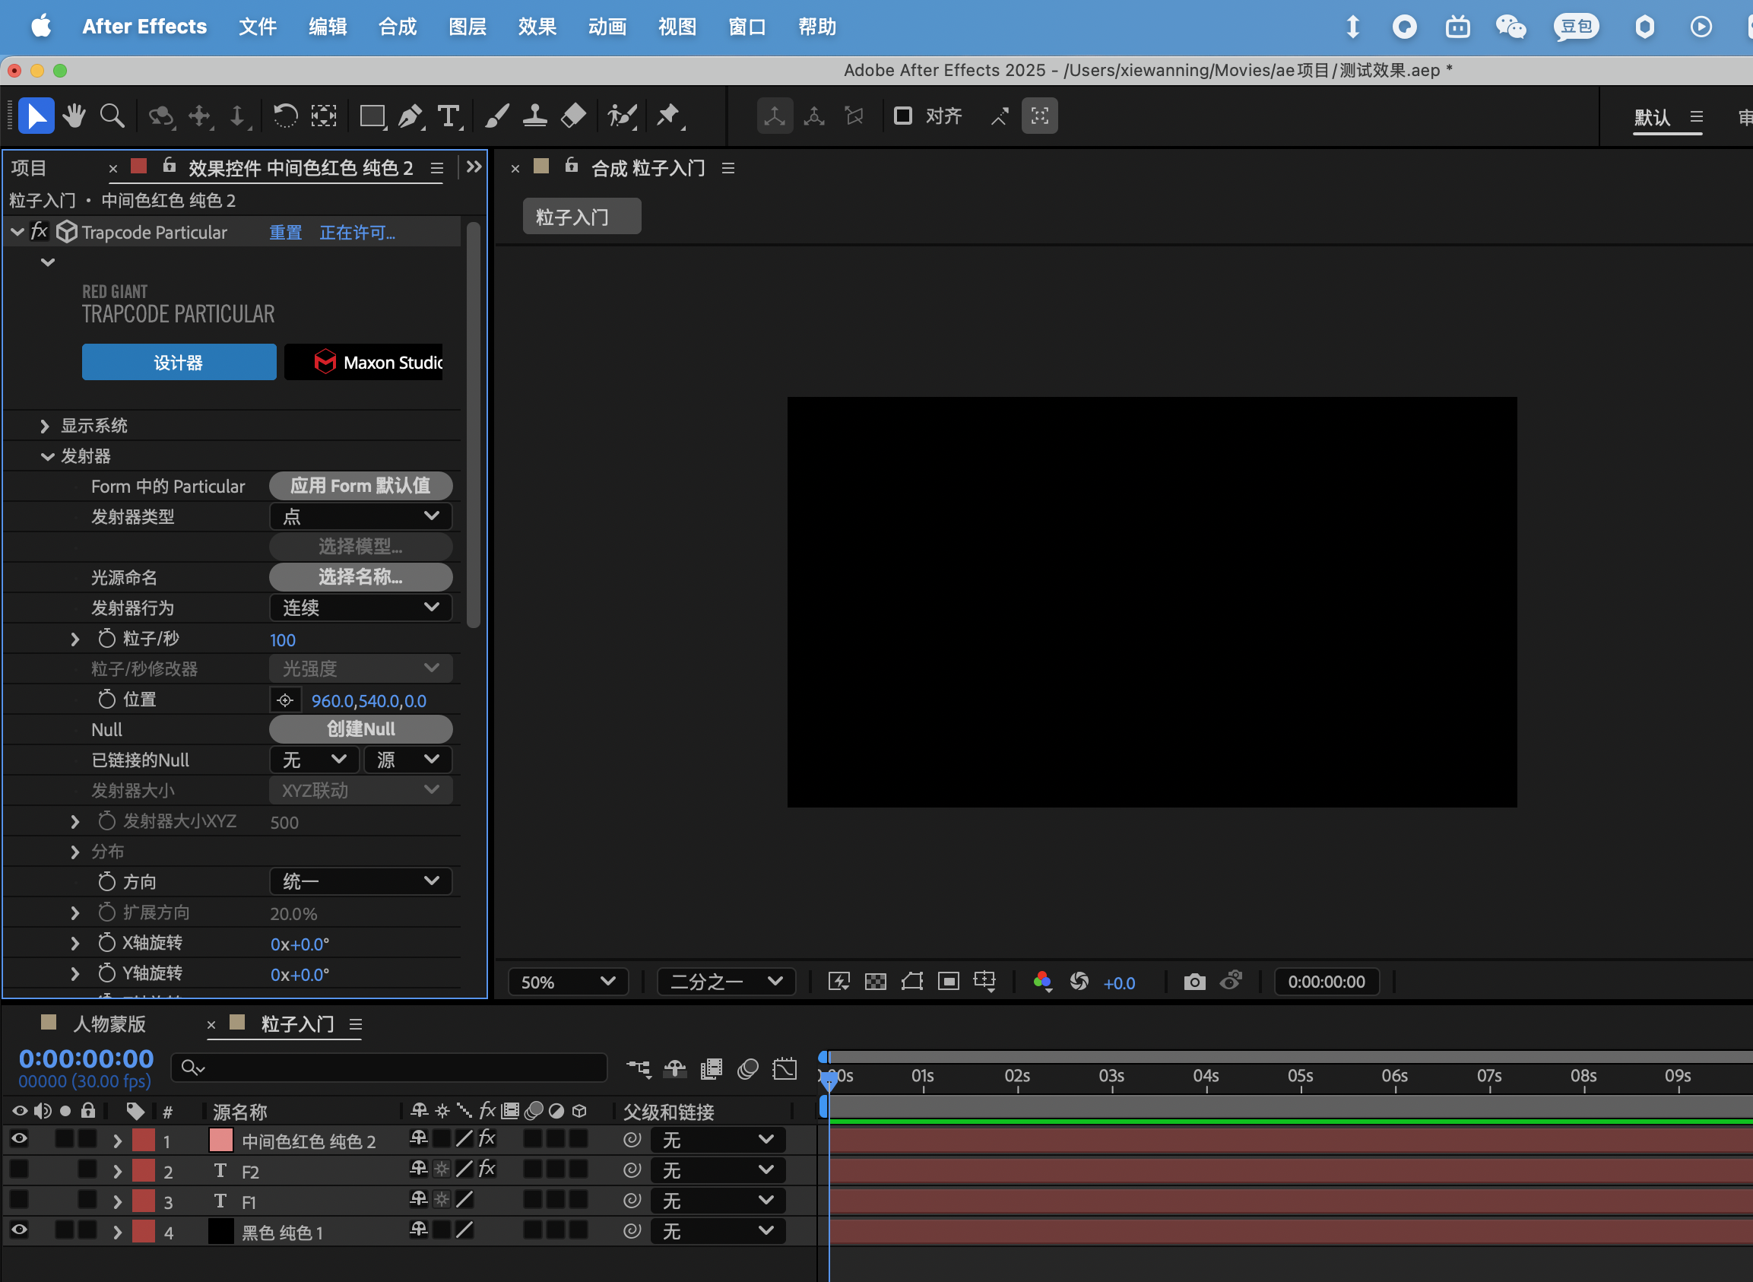Open the 效果 menu
This screenshot has width=1753, height=1282.
tap(537, 27)
